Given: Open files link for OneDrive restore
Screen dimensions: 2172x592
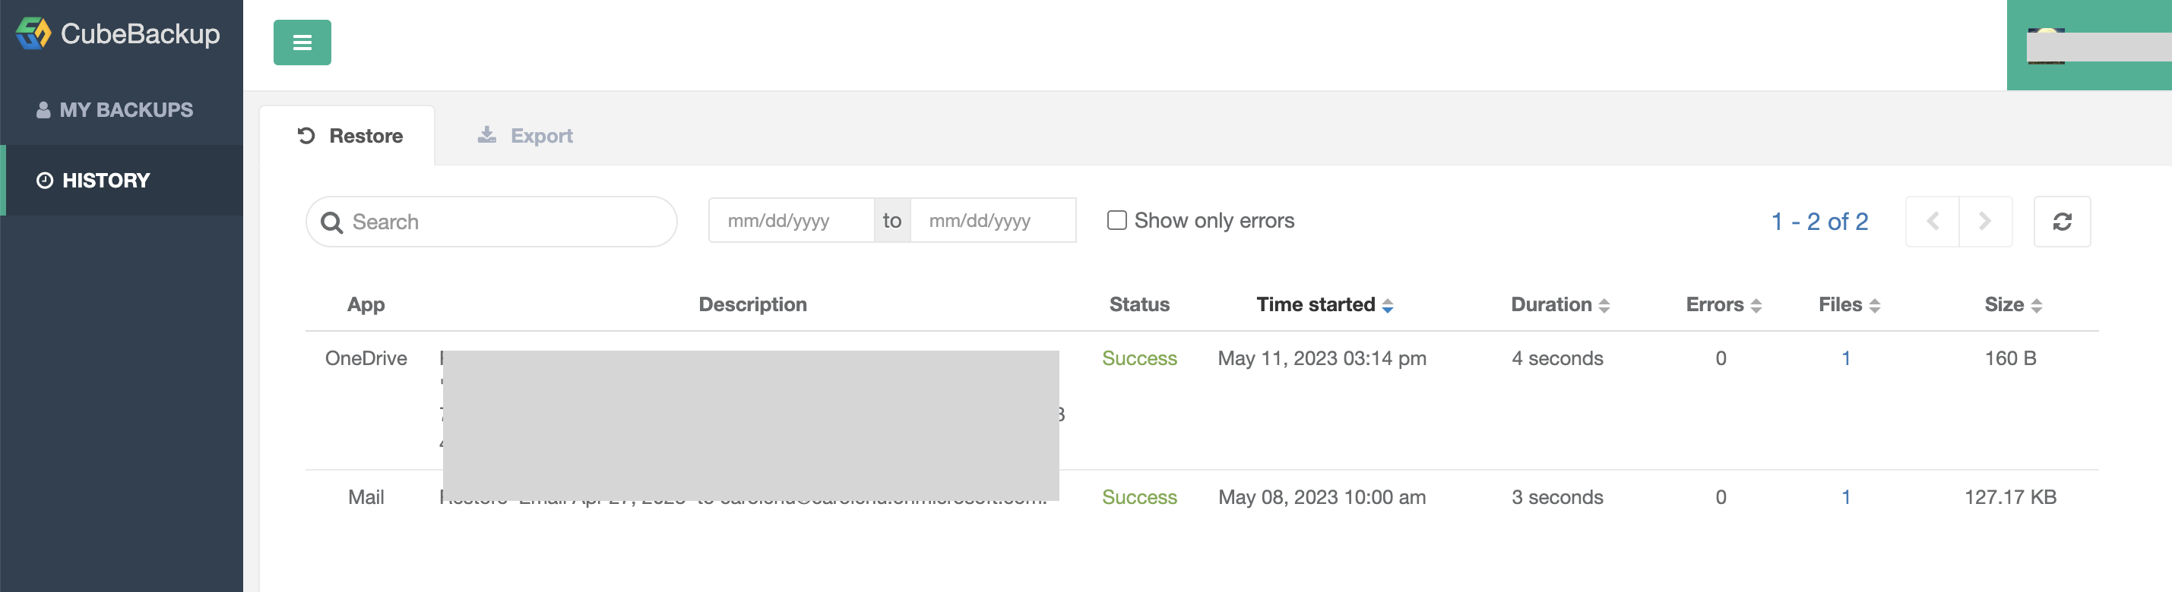Looking at the screenshot, I should tap(1846, 359).
